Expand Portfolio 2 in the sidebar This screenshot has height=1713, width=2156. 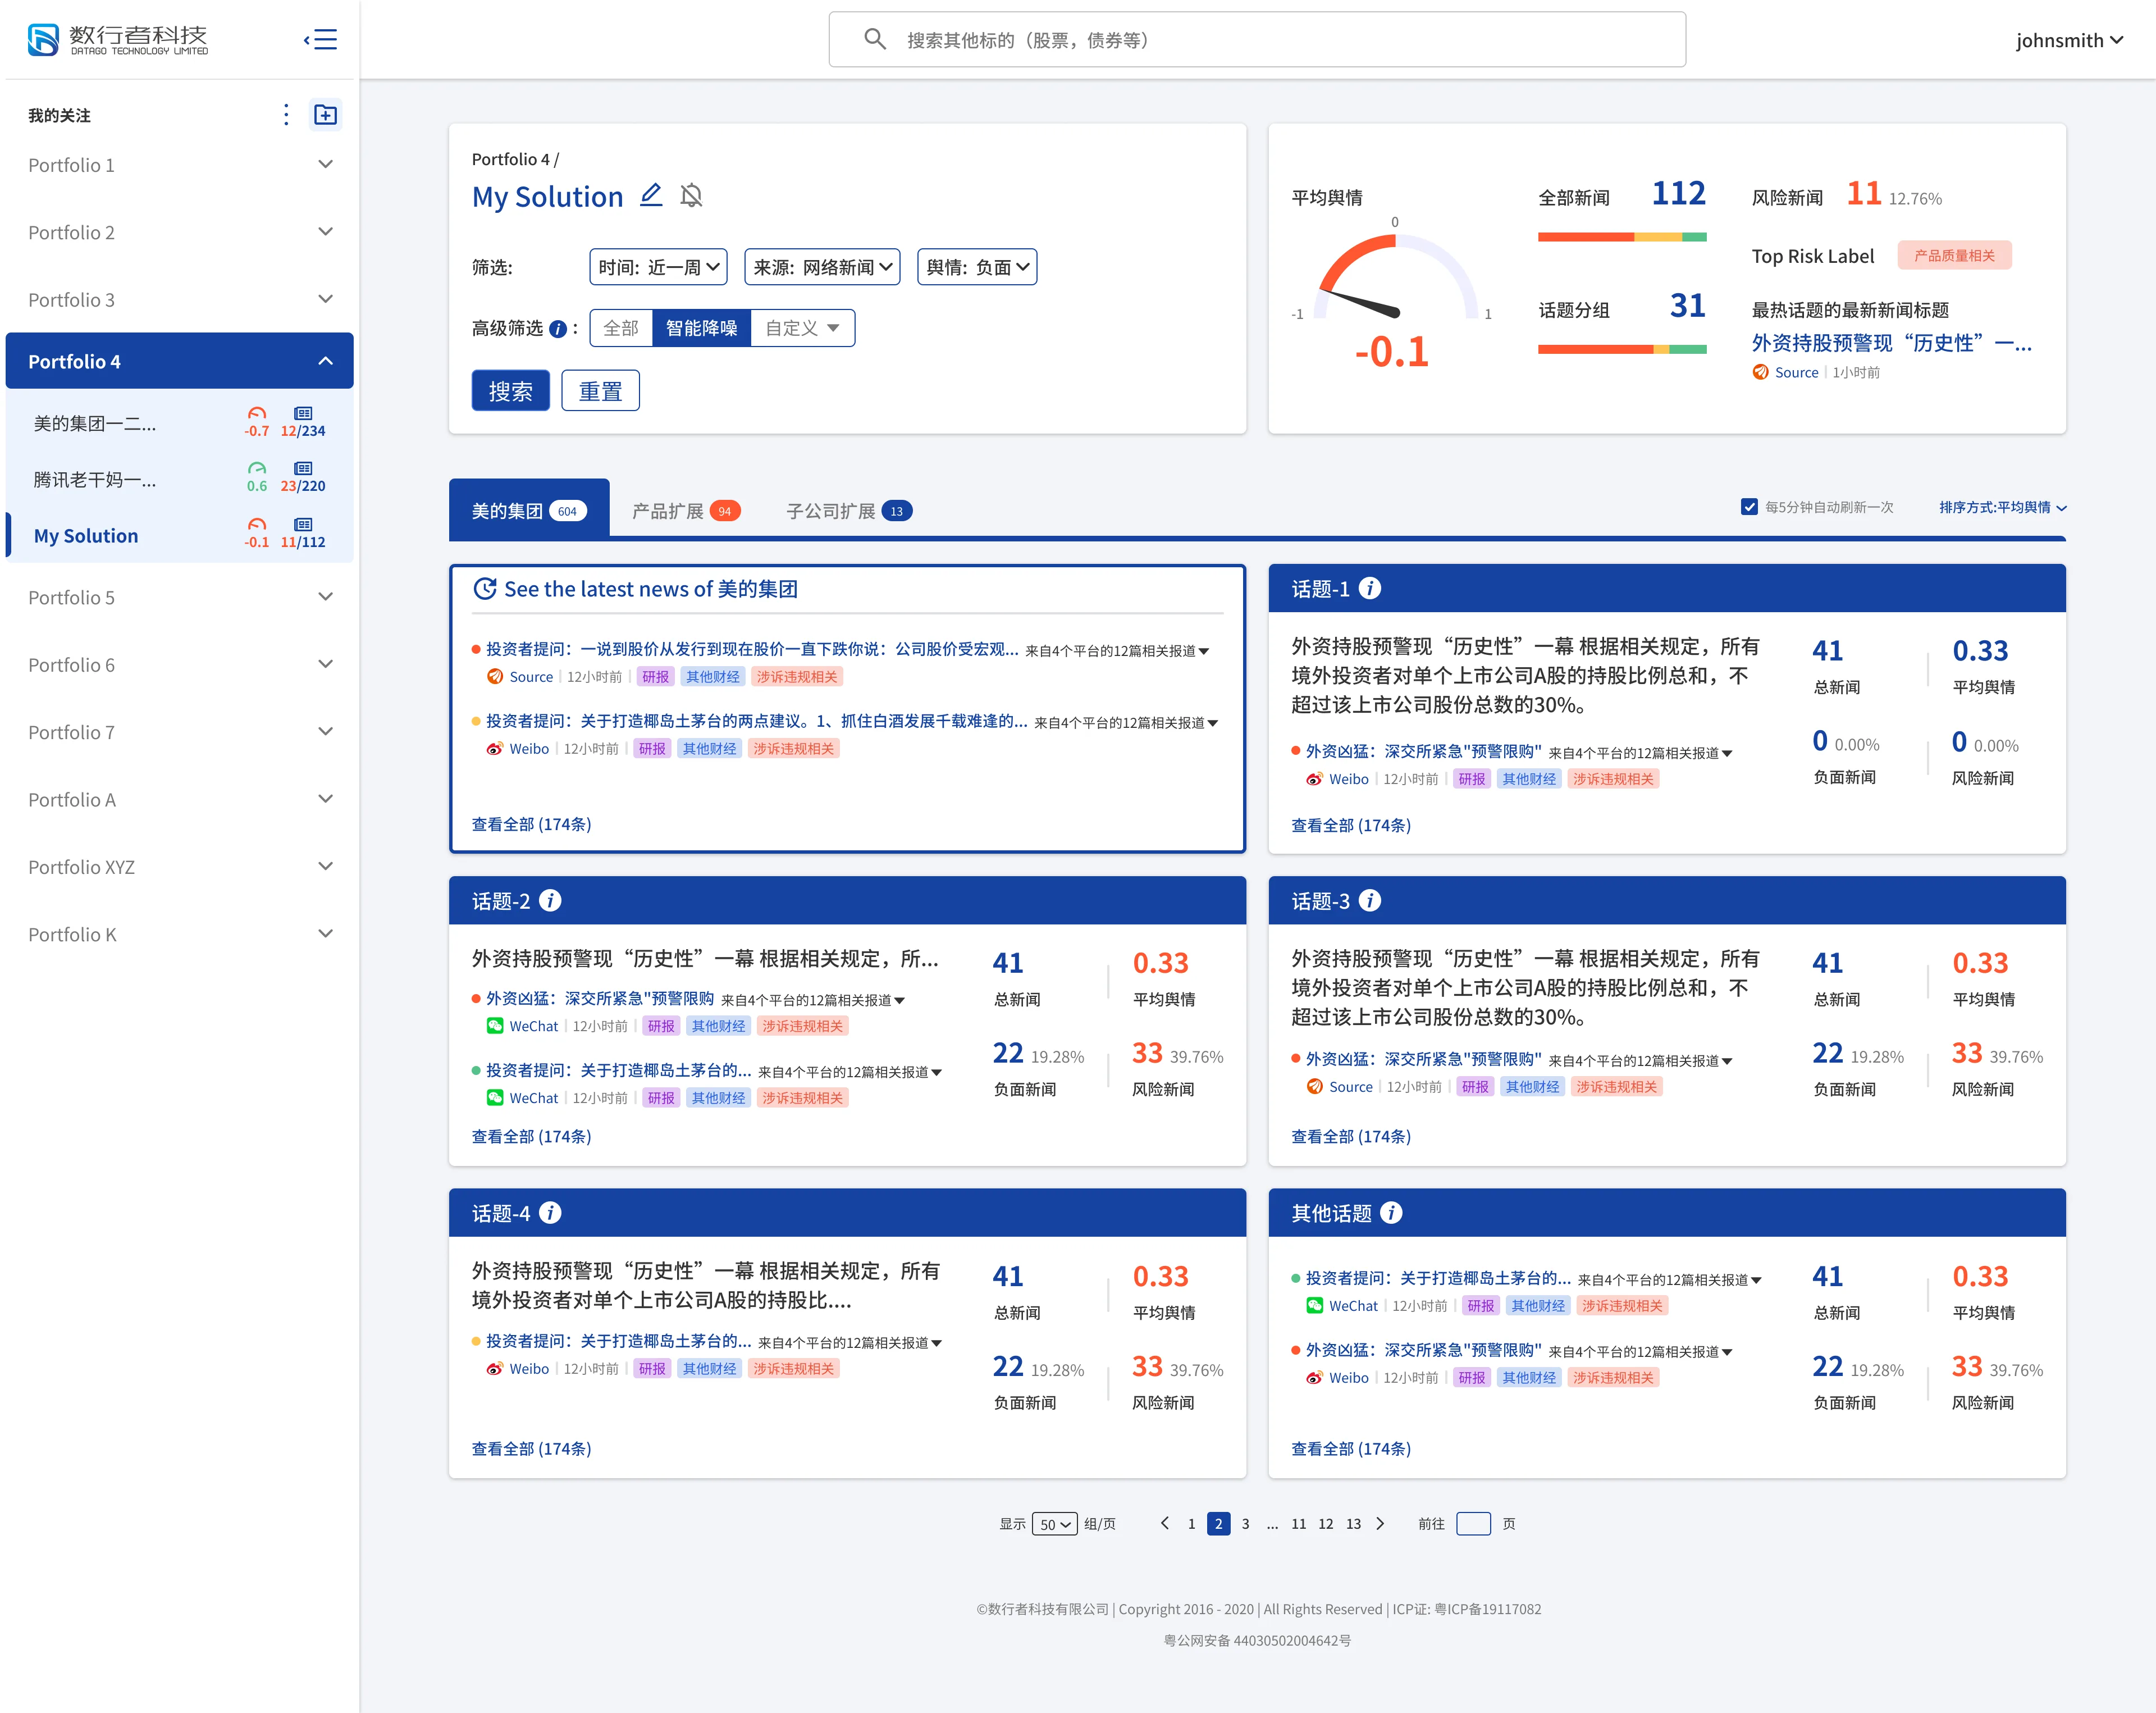(x=180, y=232)
